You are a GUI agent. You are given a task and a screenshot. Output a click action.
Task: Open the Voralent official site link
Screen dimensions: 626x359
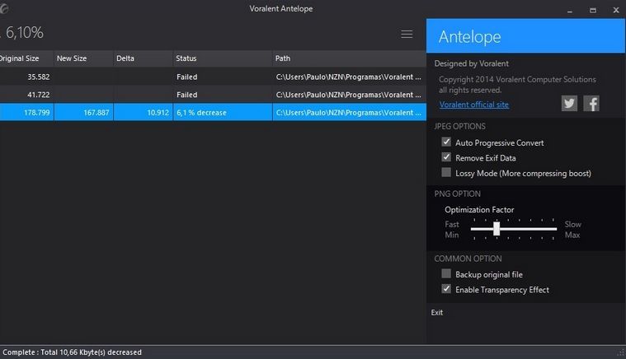474,105
